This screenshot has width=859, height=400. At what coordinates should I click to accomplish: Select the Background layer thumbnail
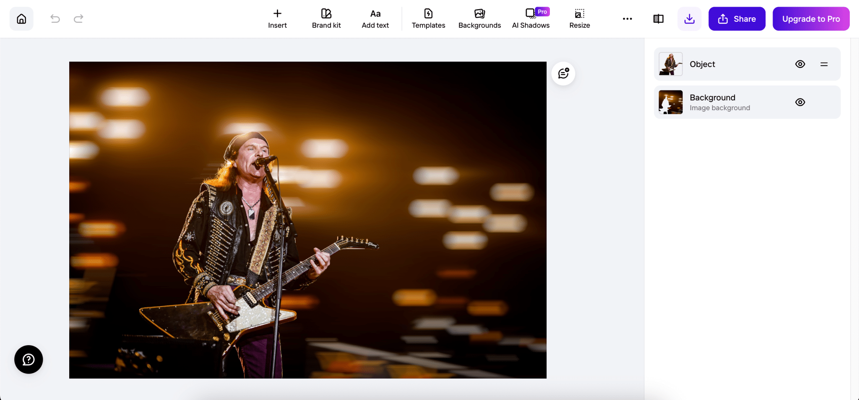pos(670,102)
